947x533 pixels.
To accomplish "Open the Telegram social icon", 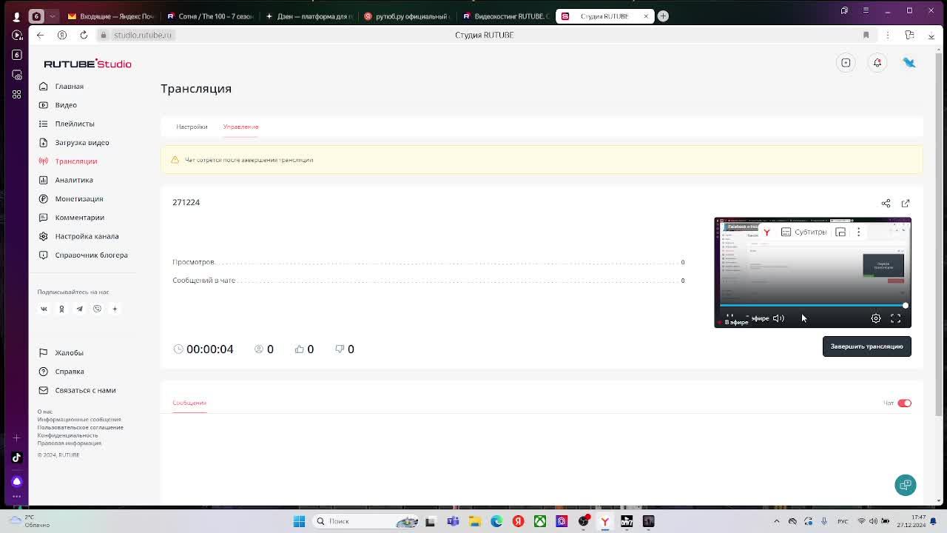I will (79, 309).
